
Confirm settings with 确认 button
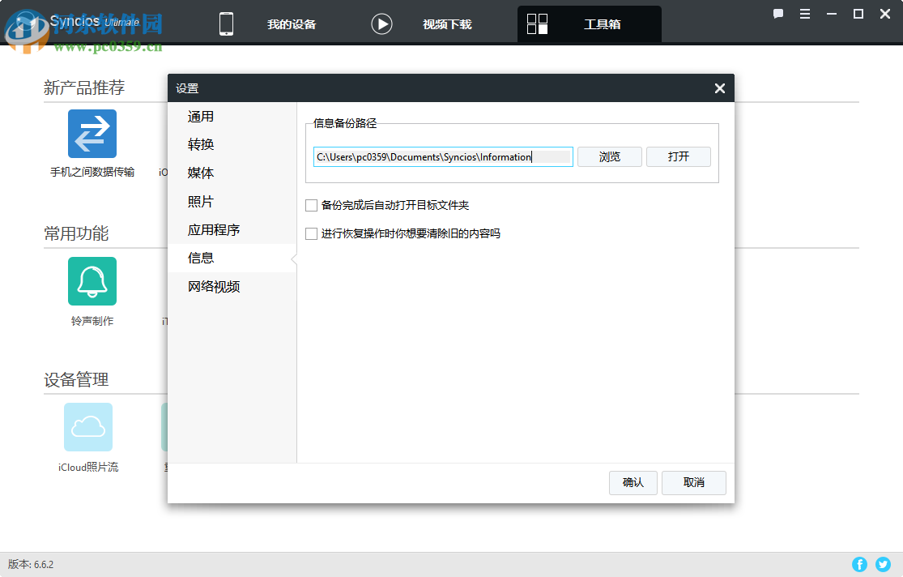point(633,482)
